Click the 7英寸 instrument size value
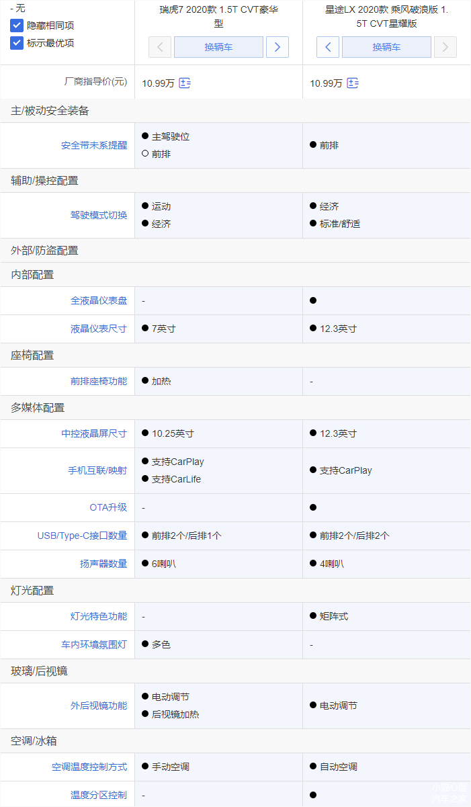Viewport: 471px width, 807px height. pos(163,329)
